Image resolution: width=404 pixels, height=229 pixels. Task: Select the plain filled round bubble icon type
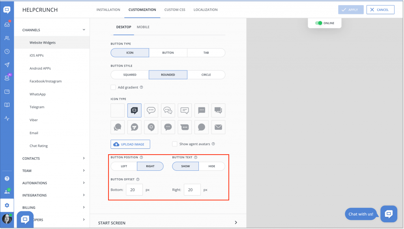coord(202,127)
